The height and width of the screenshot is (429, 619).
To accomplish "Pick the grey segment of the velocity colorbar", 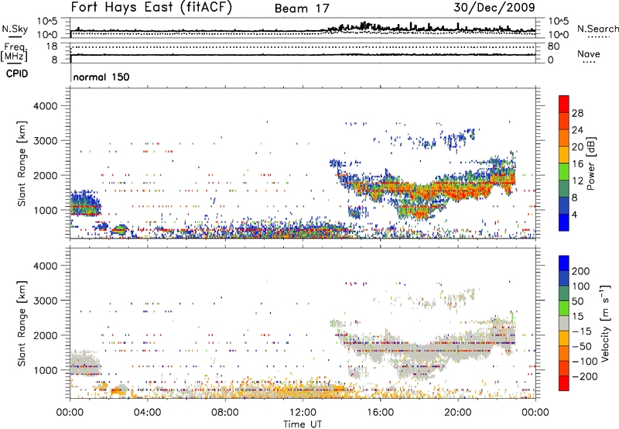I will point(564,323).
